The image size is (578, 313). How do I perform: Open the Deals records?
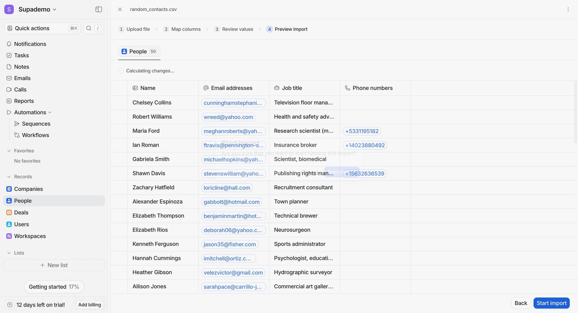click(x=21, y=213)
